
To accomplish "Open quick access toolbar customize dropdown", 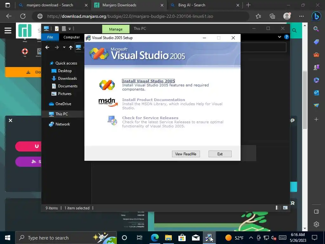I will [70, 29].
